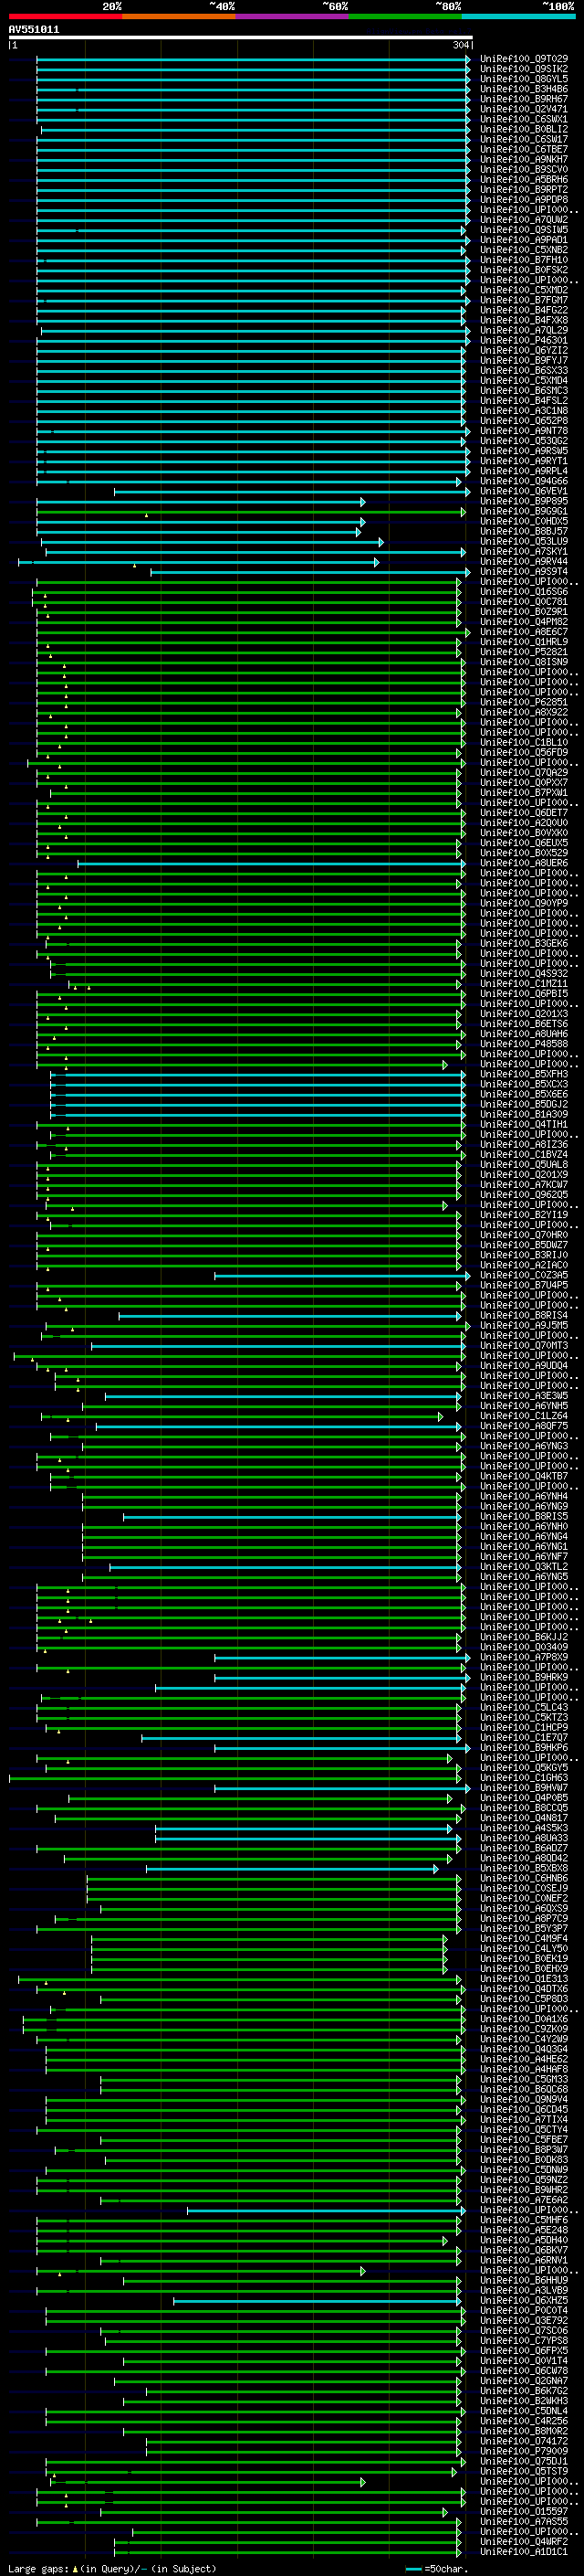The image size is (584, 2576).
Task: Click the green ~80% identity legend segment
Action: [x=405, y=16]
